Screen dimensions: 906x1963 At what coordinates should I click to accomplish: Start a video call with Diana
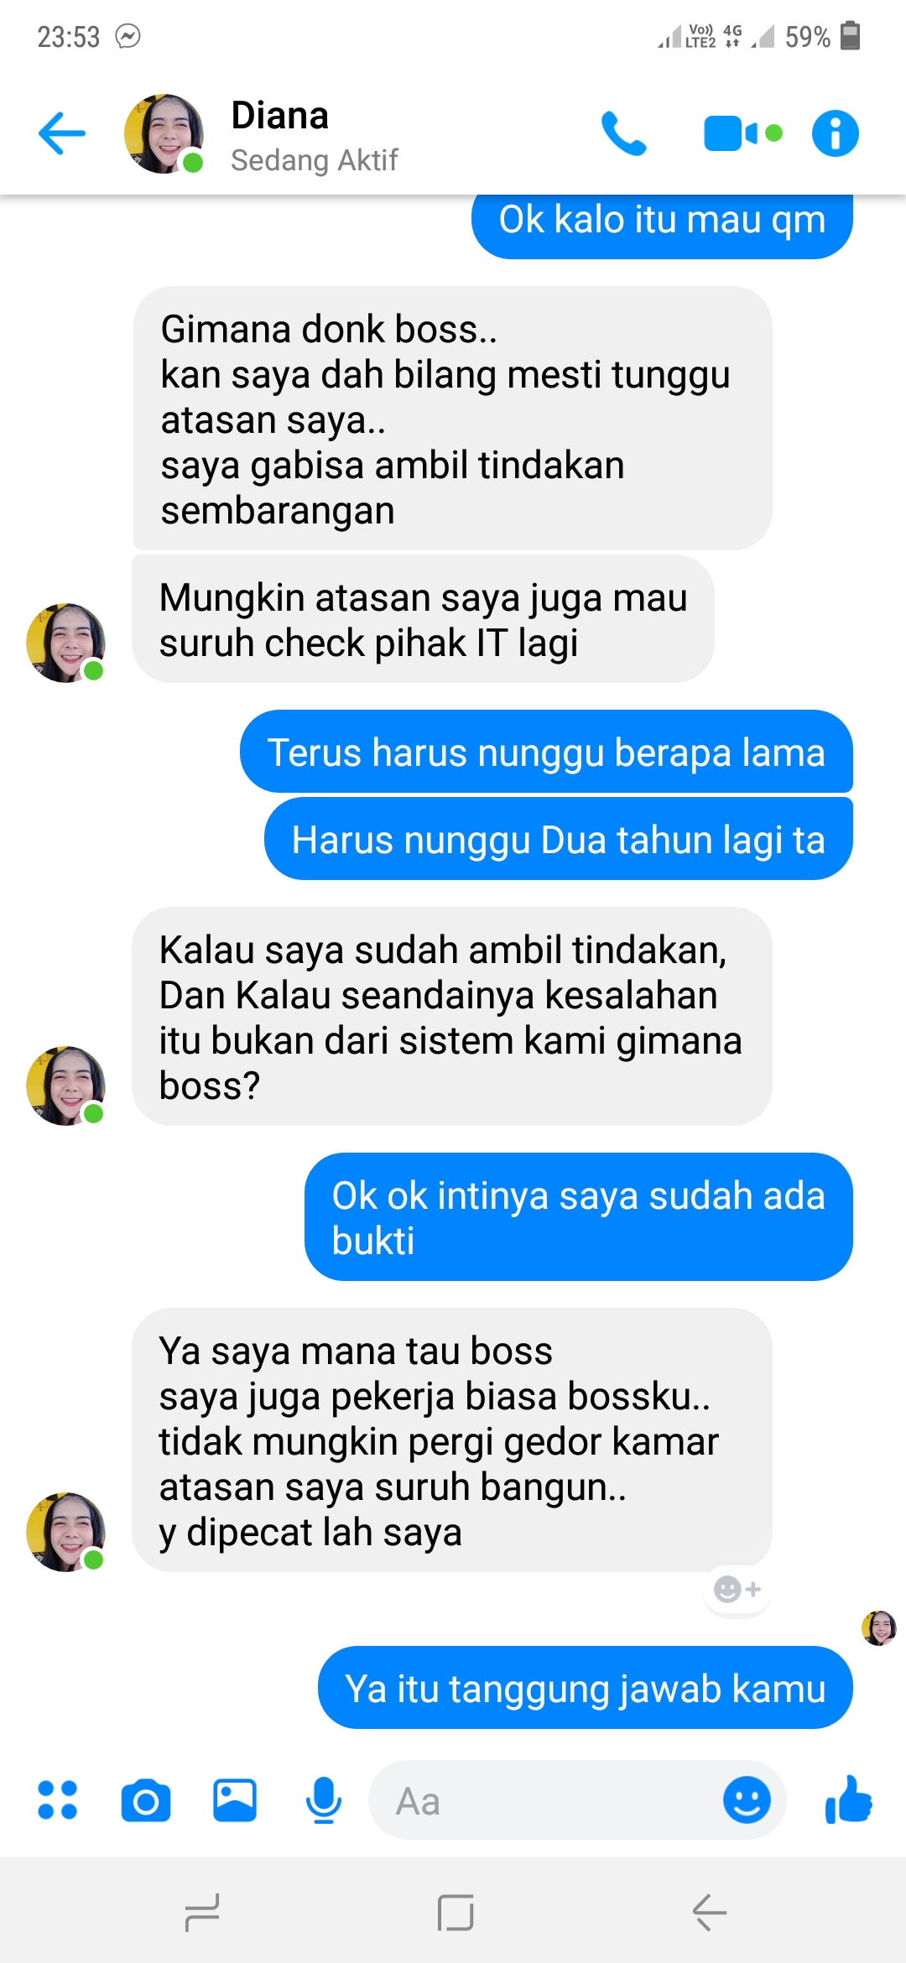(x=742, y=133)
